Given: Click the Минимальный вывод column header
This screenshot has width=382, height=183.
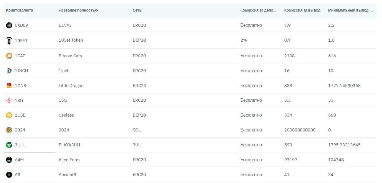Looking at the screenshot, I should 350,10.
